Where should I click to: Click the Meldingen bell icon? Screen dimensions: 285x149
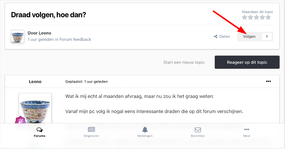click(x=145, y=129)
